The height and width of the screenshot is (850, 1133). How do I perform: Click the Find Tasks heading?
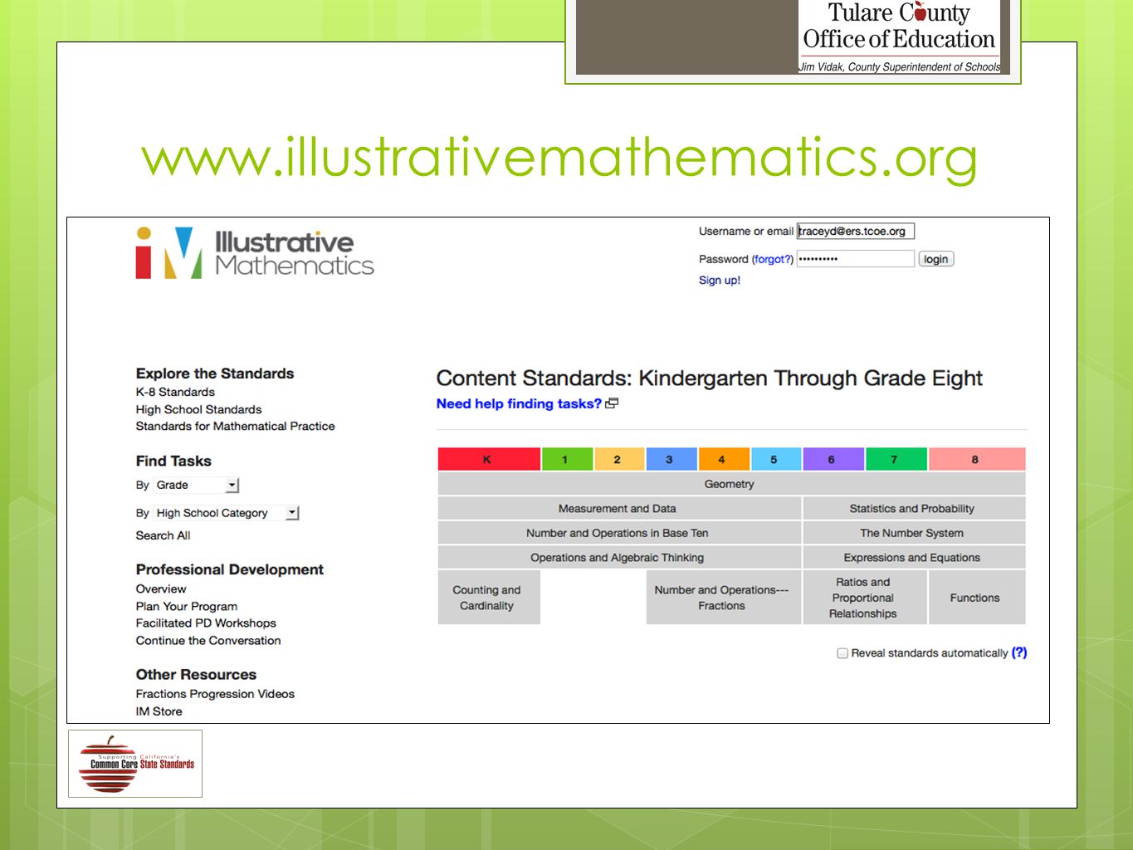pyautogui.click(x=173, y=461)
